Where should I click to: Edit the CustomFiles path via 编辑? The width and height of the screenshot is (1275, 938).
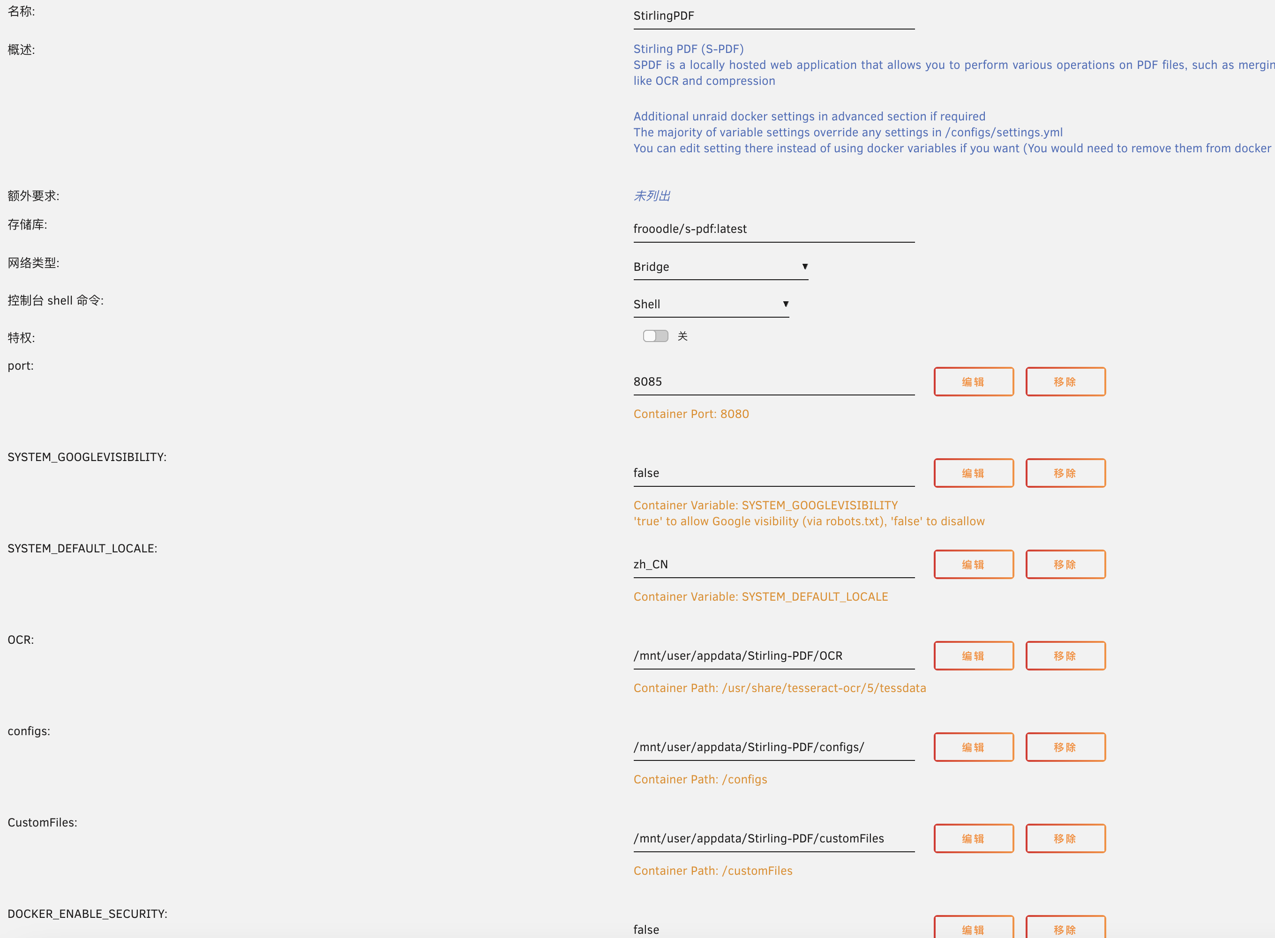click(974, 839)
